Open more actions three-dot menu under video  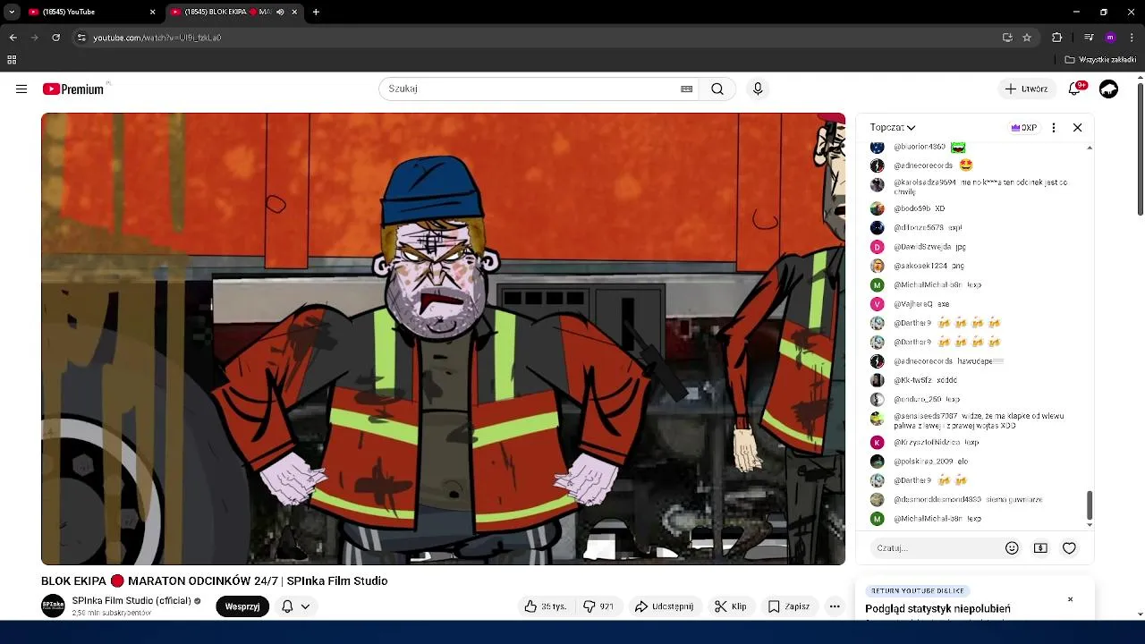[x=835, y=606]
